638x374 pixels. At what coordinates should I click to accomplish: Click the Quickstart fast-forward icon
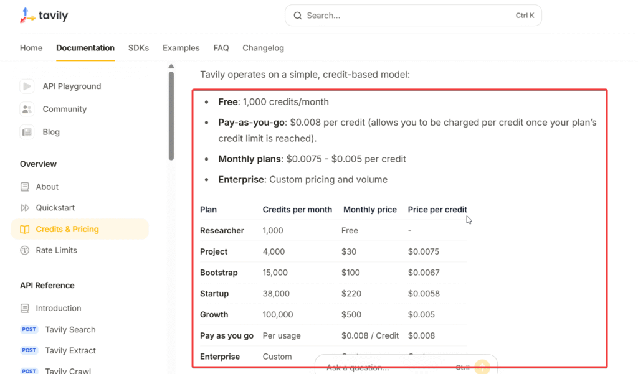click(25, 208)
